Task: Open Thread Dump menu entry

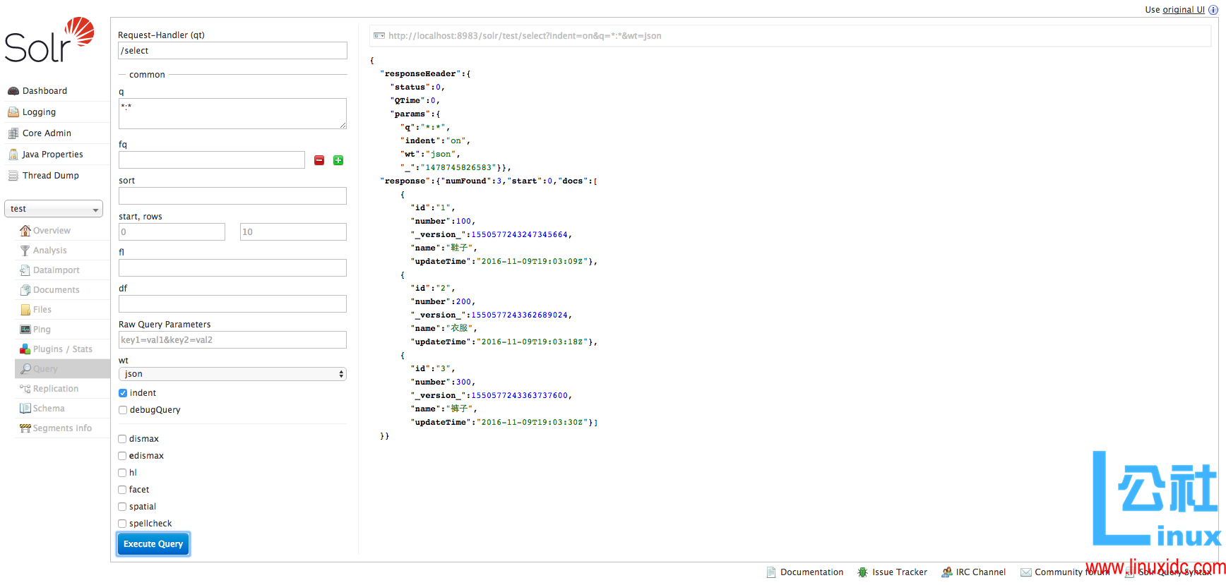Action: point(51,176)
